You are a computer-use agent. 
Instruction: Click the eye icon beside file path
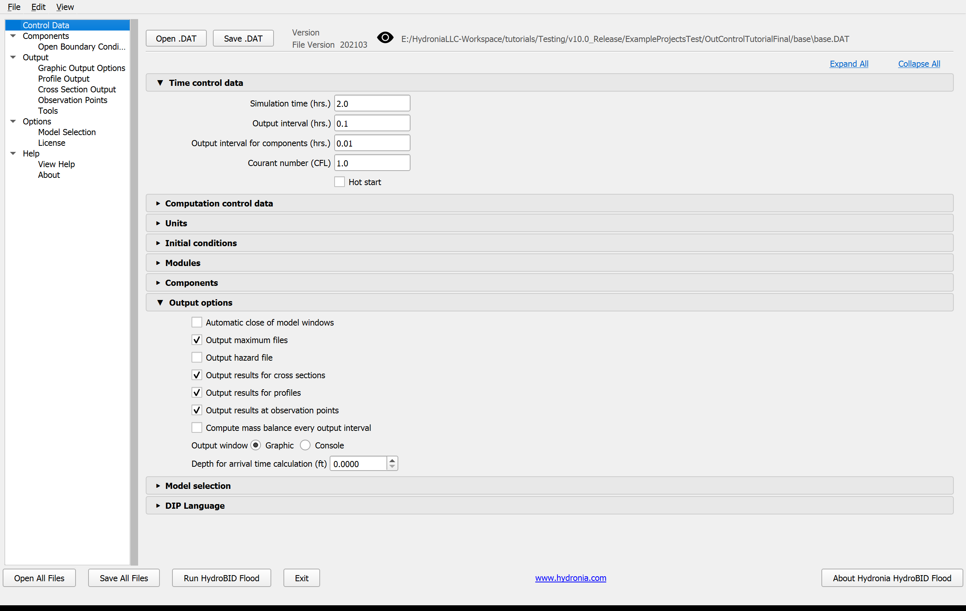(385, 38)
